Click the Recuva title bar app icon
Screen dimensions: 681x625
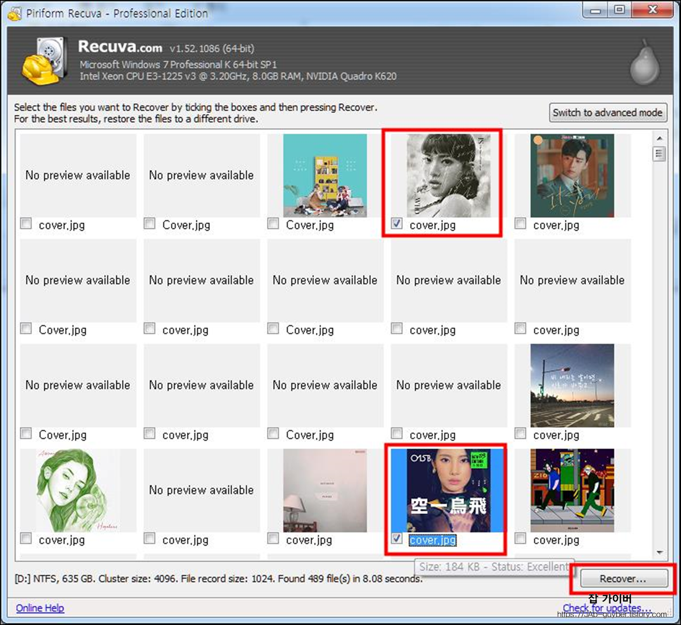pyautogui.click(x=14, y=14)
